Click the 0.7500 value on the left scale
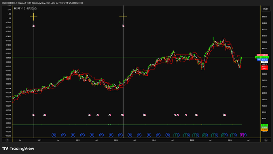 8,23
